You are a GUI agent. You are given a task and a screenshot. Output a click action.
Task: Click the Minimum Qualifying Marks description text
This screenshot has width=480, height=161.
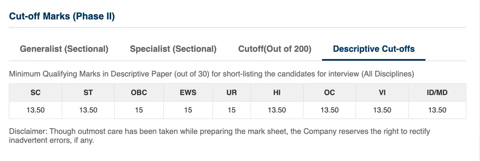pos(212,74)
